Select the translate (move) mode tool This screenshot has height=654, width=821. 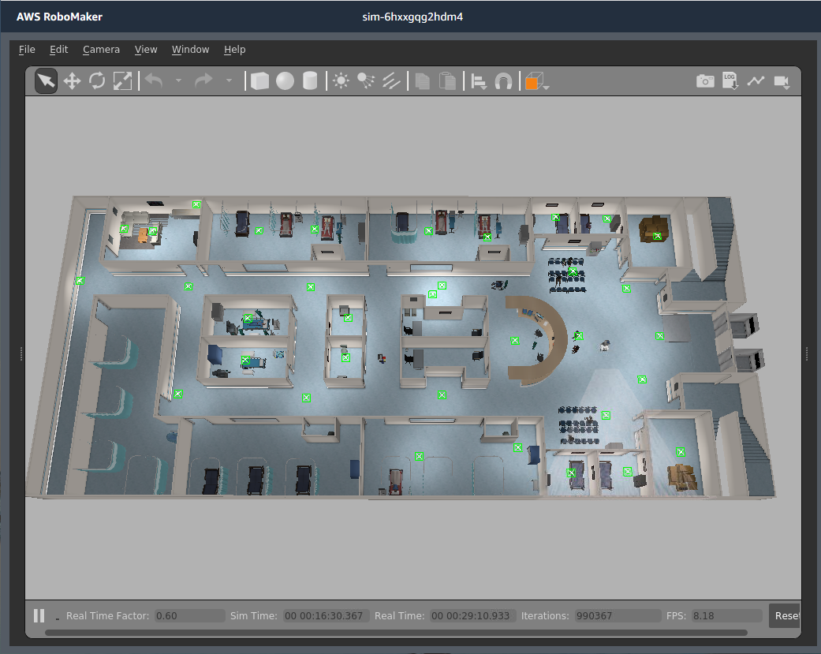coord(72,80)
